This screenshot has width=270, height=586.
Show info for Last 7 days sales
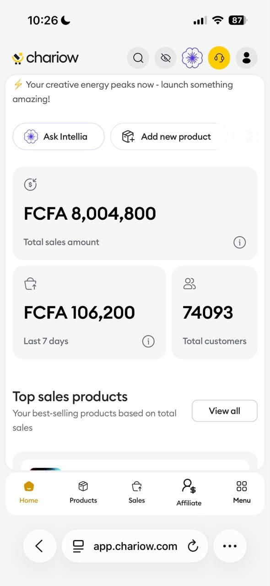point(148,341)
